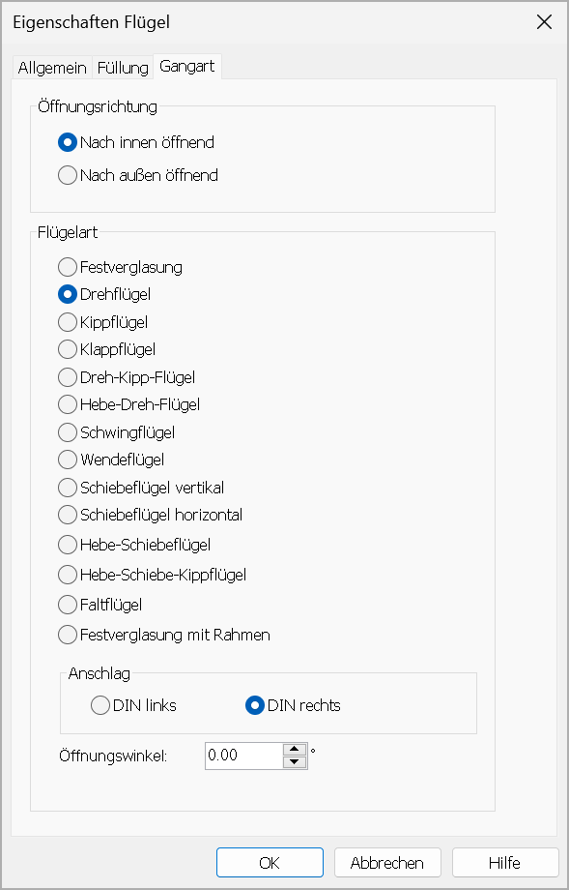Screen dimensions: 569x890
Task: Select Schiebeflügel horizontal option
Action: pyautogui.click(x=151, y=515)
